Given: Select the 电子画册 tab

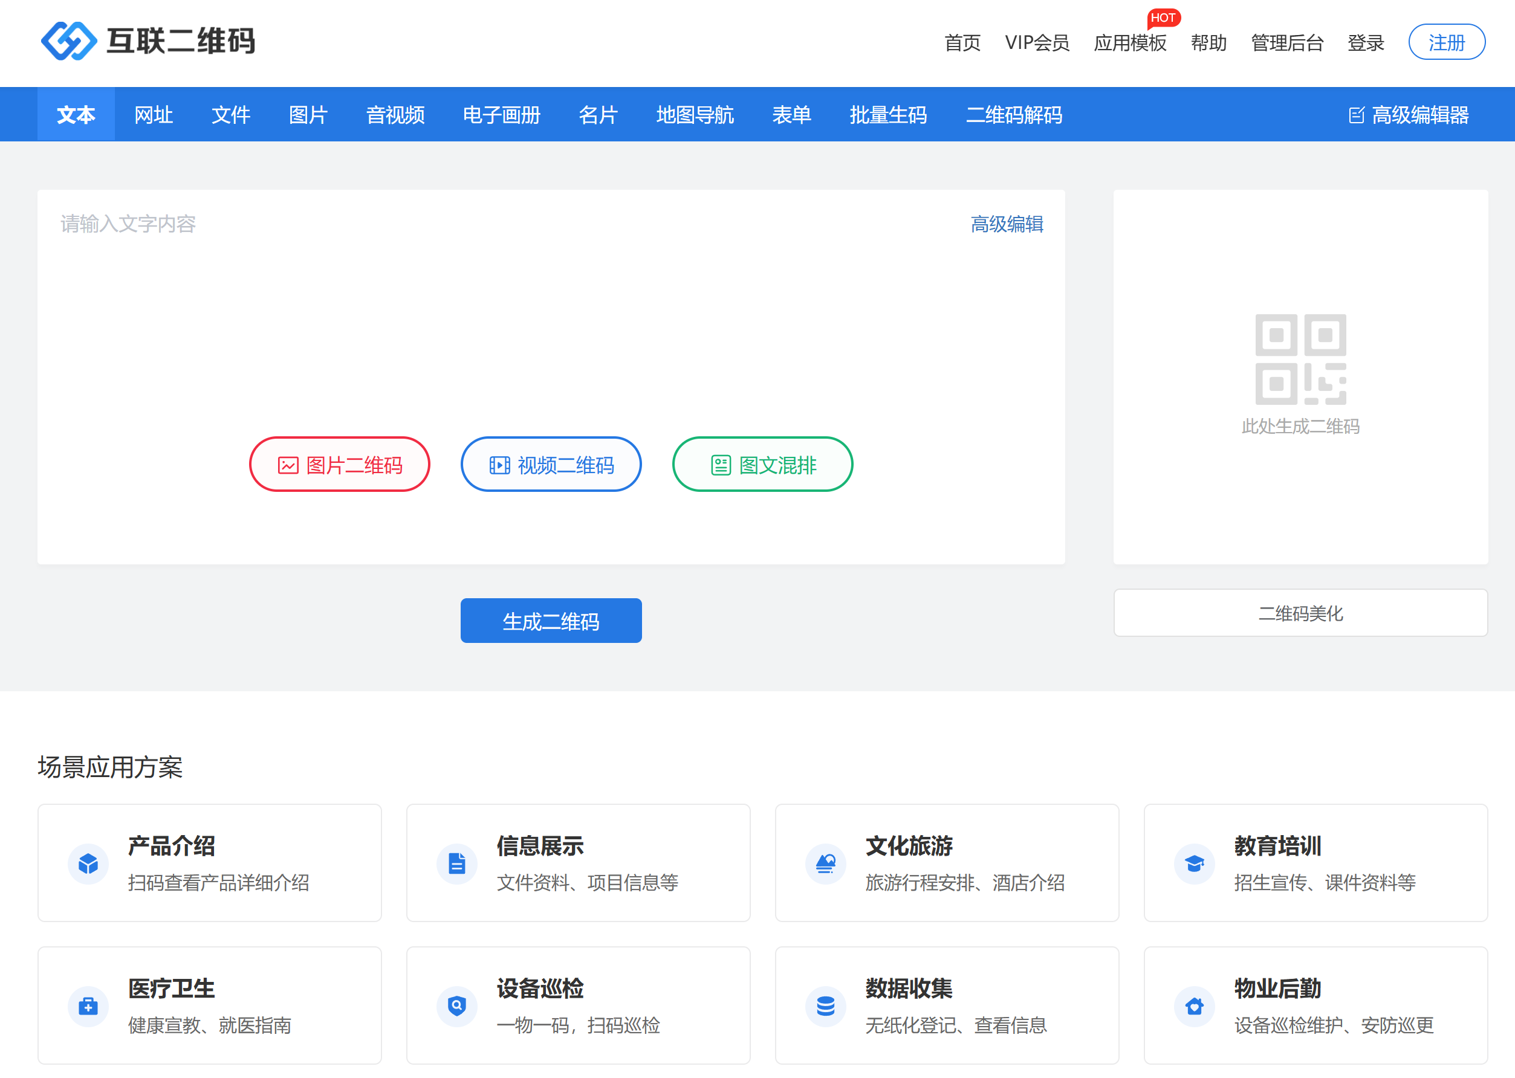Looking at the screenshot, I should [501, 115].
